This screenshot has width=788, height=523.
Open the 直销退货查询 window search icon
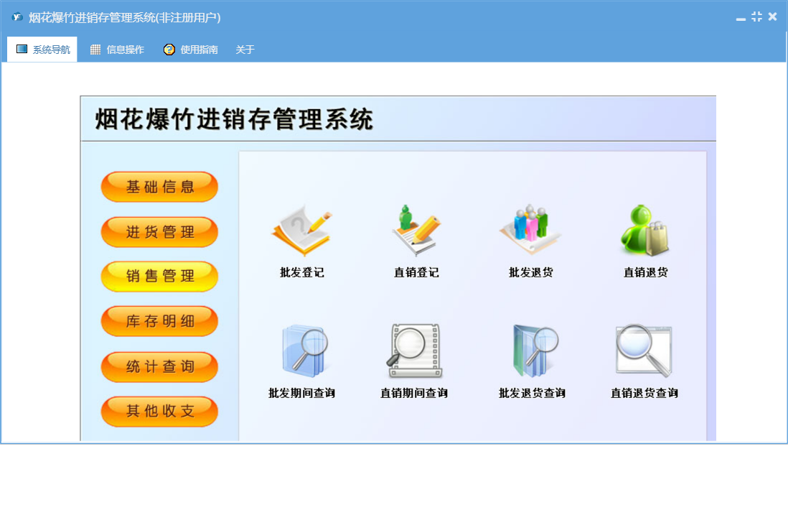click(x=644, y=351)
